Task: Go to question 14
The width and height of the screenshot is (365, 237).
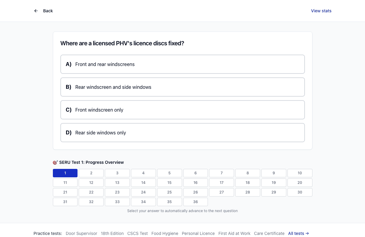Action: point(143,183)
